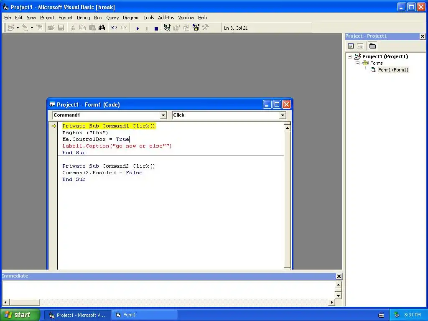Open the Tools menu

149,18
